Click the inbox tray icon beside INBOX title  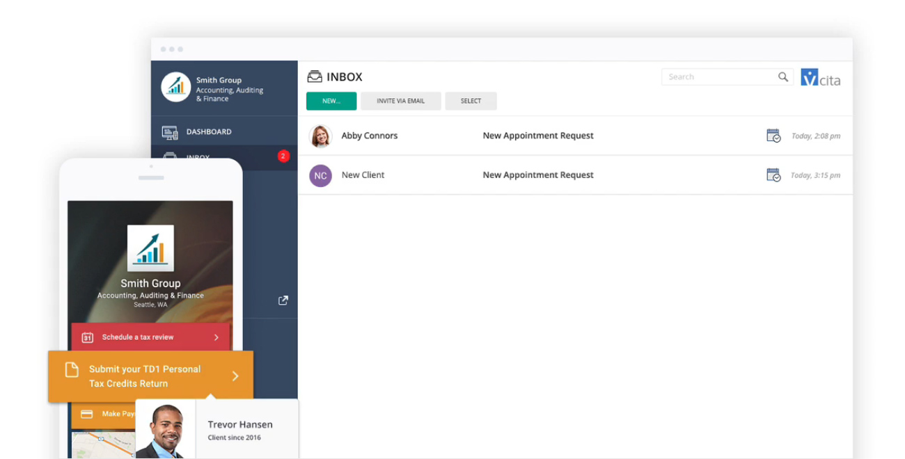[x=315, y=76]
